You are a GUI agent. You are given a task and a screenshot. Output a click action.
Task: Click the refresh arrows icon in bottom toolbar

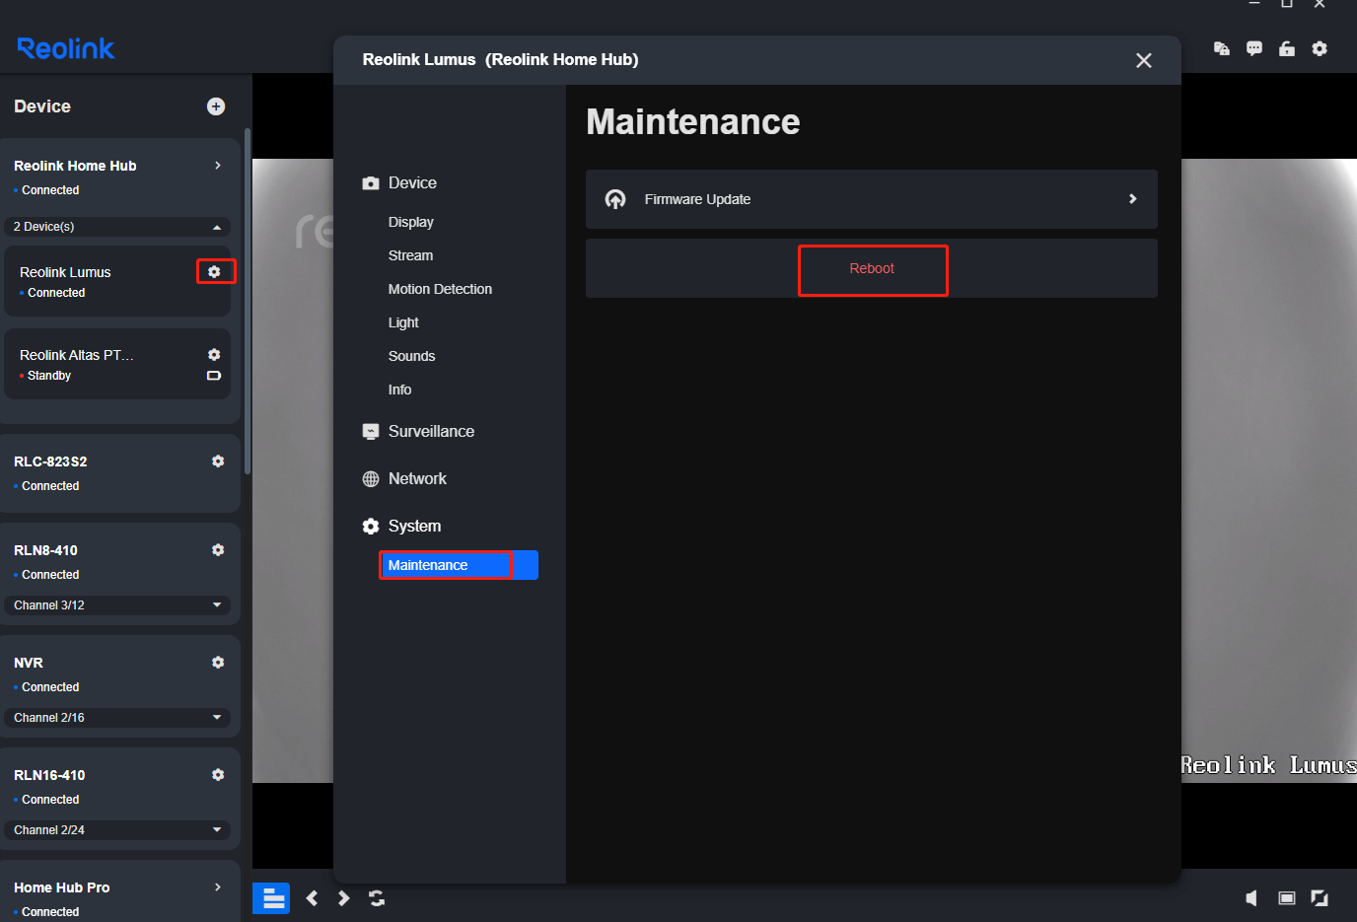(377, 898)
